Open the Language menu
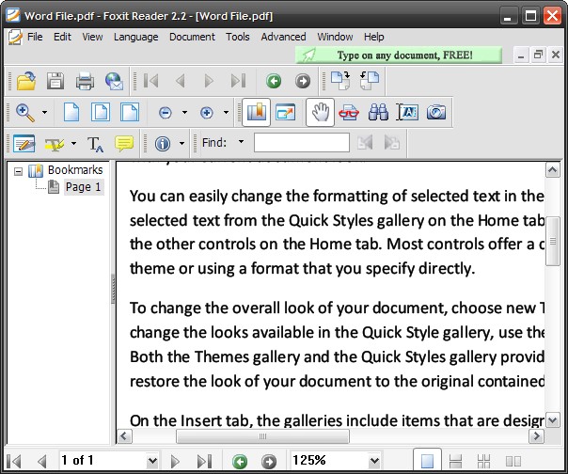Screen dimensions: 568x474 (135, 37)
